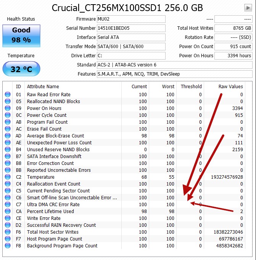The image size is (256, 260).
Task: Click the status orb for Average Block-Erase Count
Action: tap(8, 136)
